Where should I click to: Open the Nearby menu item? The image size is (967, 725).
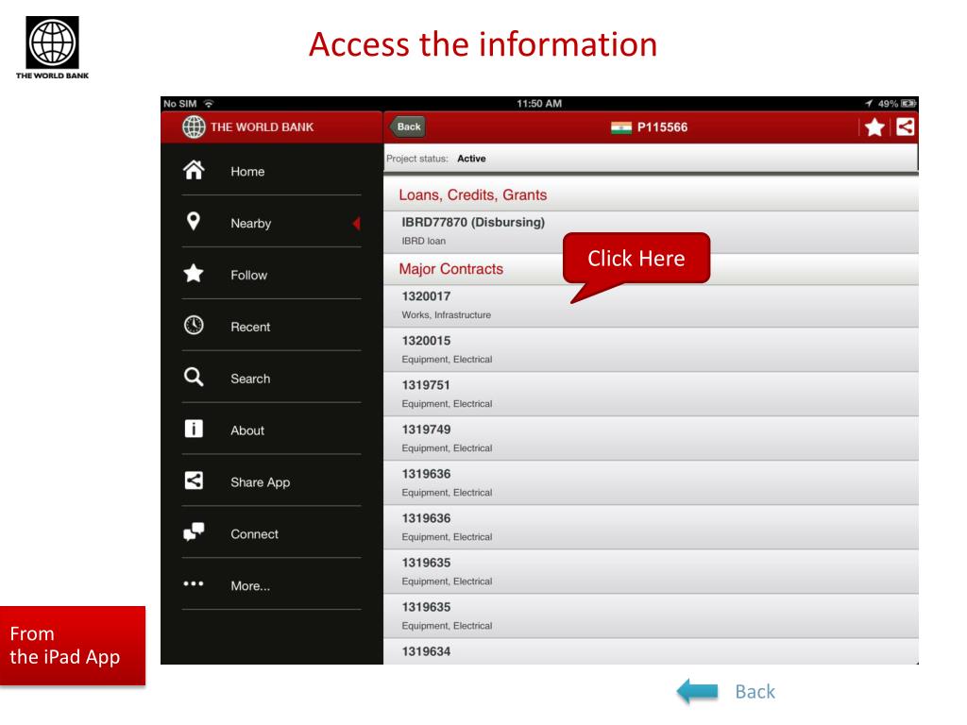[x=271, y=223]
